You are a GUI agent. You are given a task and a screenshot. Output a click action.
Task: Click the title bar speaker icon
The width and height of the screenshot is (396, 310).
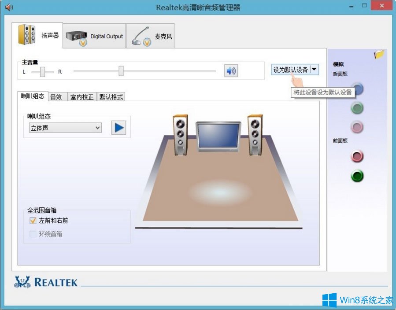pyautogui.click(x=9, y=7)
